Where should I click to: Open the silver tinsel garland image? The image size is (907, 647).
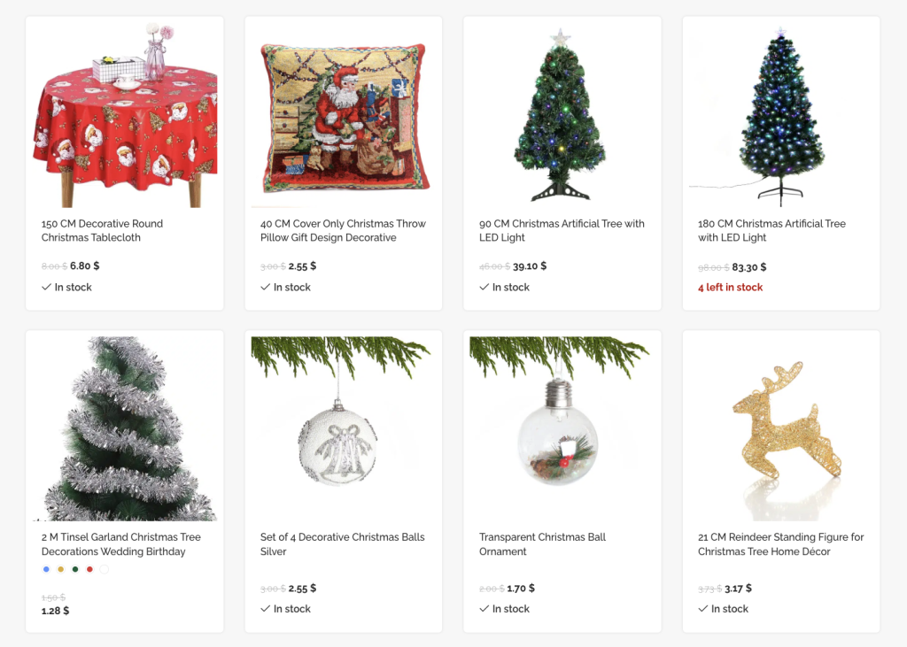click(124, 429)
